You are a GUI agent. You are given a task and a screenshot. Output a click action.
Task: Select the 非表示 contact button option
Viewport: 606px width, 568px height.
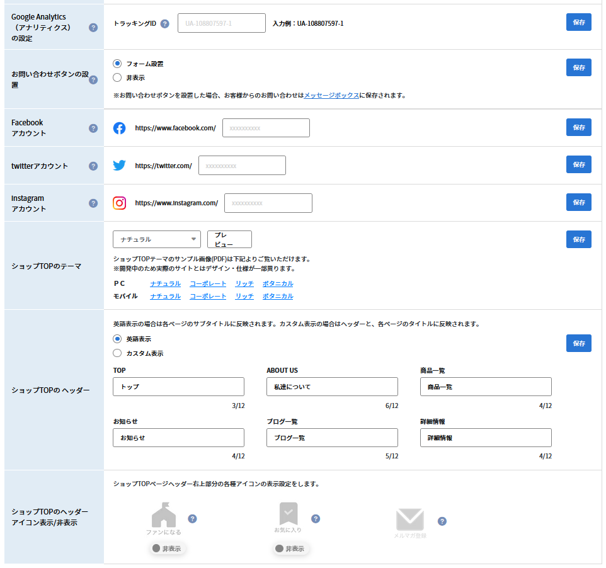click(117, 77)
